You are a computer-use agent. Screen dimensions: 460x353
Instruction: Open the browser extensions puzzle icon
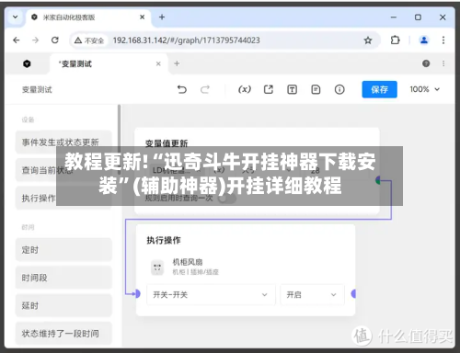[x=395, y=40]
